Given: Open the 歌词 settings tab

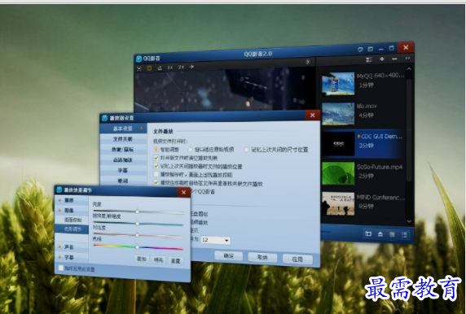Looking at the screenshot, I should point(123,181).
